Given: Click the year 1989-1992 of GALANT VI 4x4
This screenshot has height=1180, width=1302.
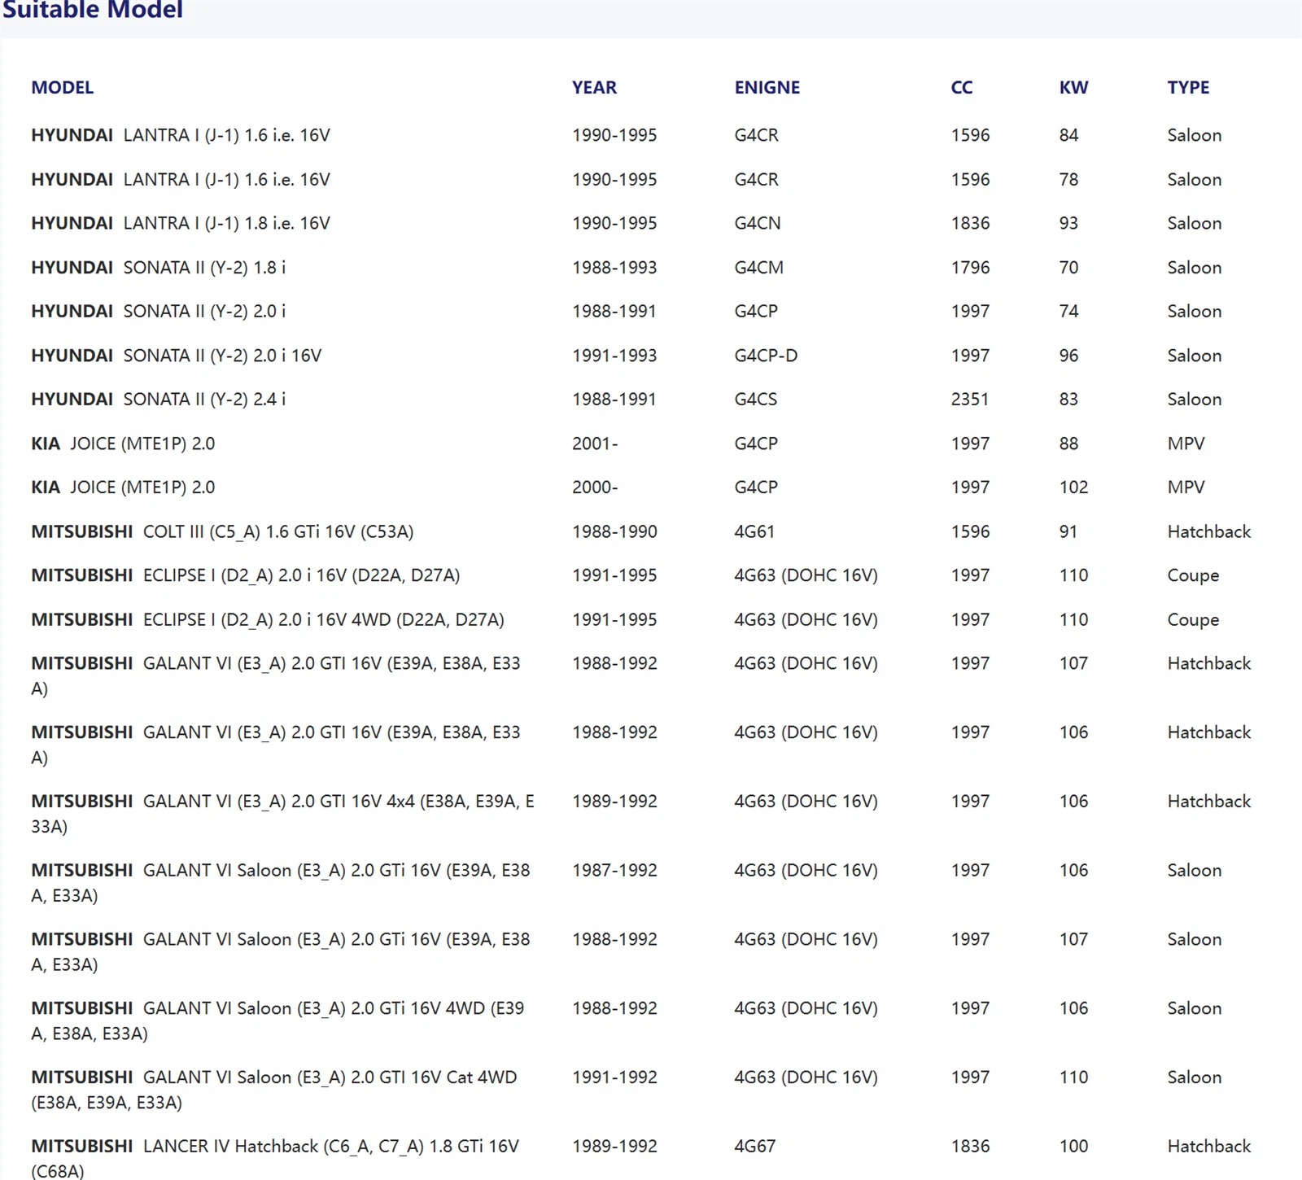Looking at the screenshot, I should pos(614,801).
